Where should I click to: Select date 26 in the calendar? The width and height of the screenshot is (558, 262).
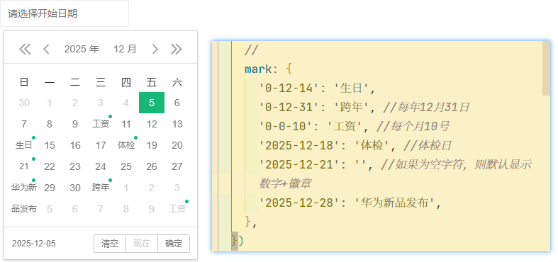click(x=152, y=166)
